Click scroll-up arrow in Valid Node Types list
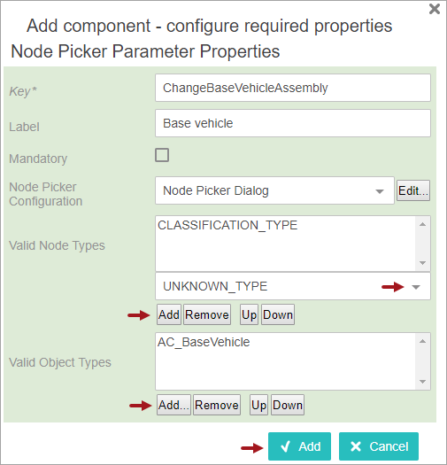447x465 pixels. pos(423,224)
